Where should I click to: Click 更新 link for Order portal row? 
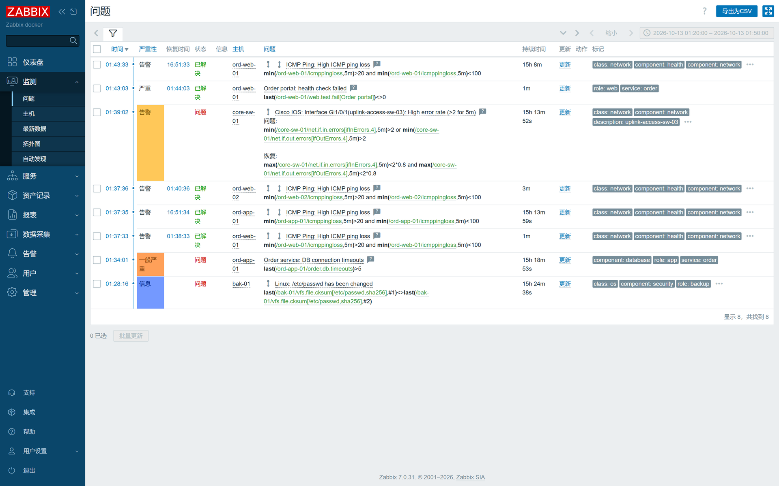point(565,88)
